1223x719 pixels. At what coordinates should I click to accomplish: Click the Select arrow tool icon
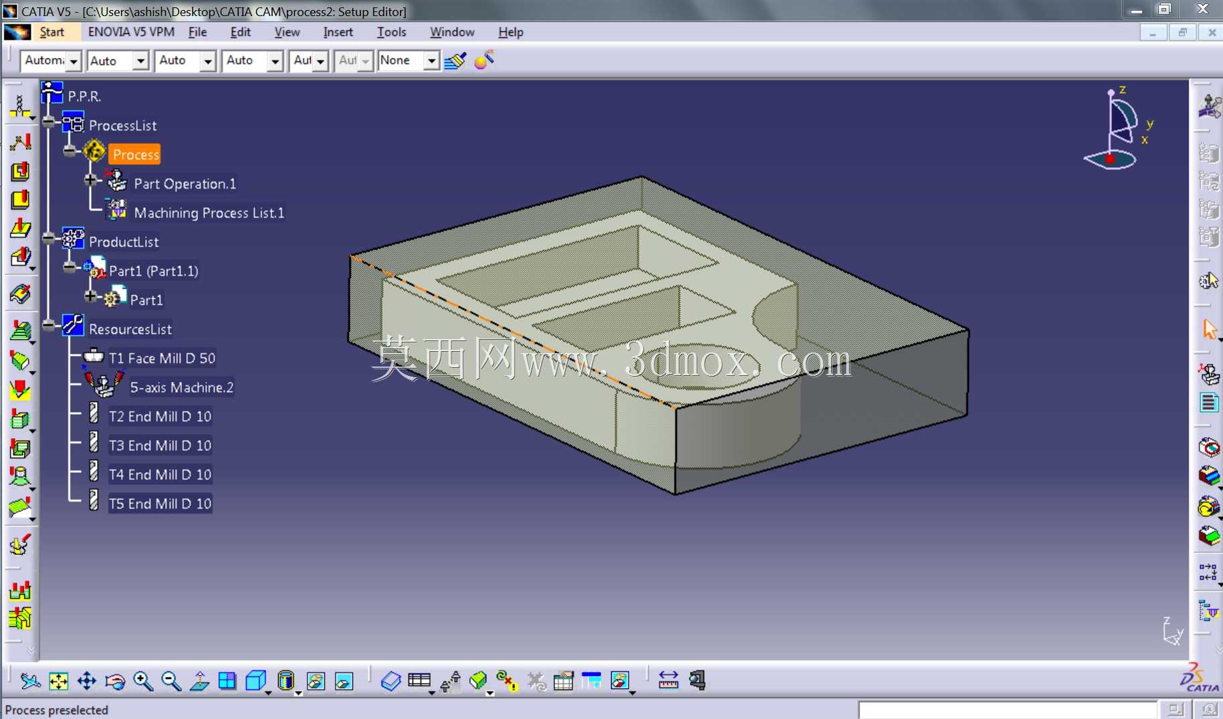pyautogui.click(x=1210, y=329)
